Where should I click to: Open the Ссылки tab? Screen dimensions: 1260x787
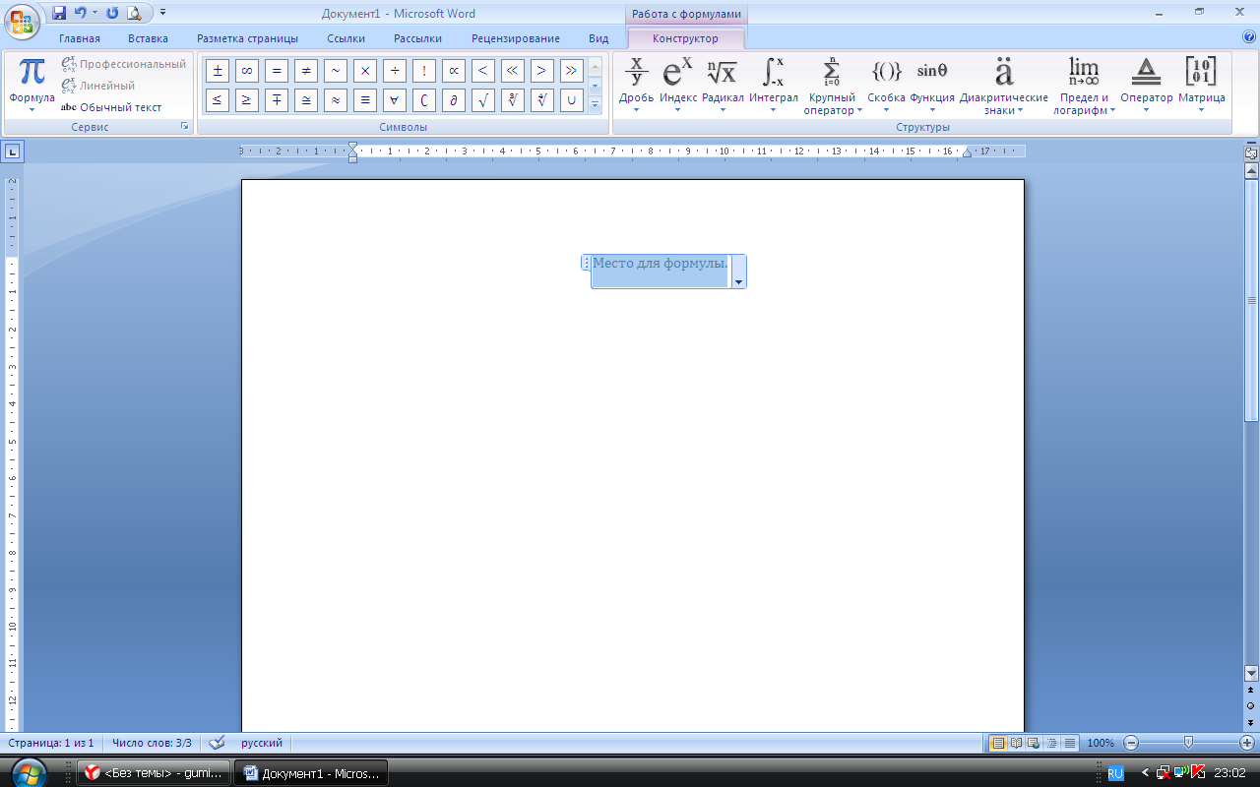coord(346,38)
